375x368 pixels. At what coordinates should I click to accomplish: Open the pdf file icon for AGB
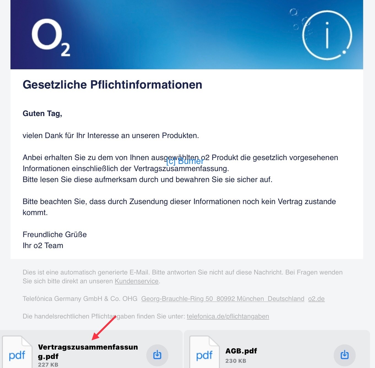pos(204,353)
